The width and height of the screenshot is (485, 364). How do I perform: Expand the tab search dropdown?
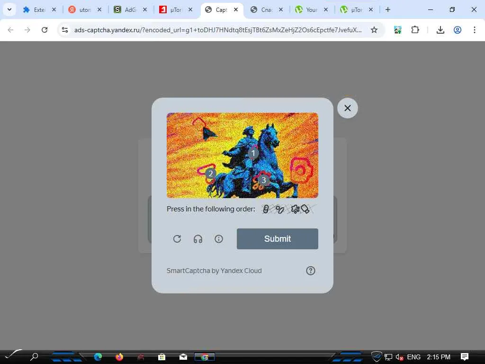coord(9,9)
